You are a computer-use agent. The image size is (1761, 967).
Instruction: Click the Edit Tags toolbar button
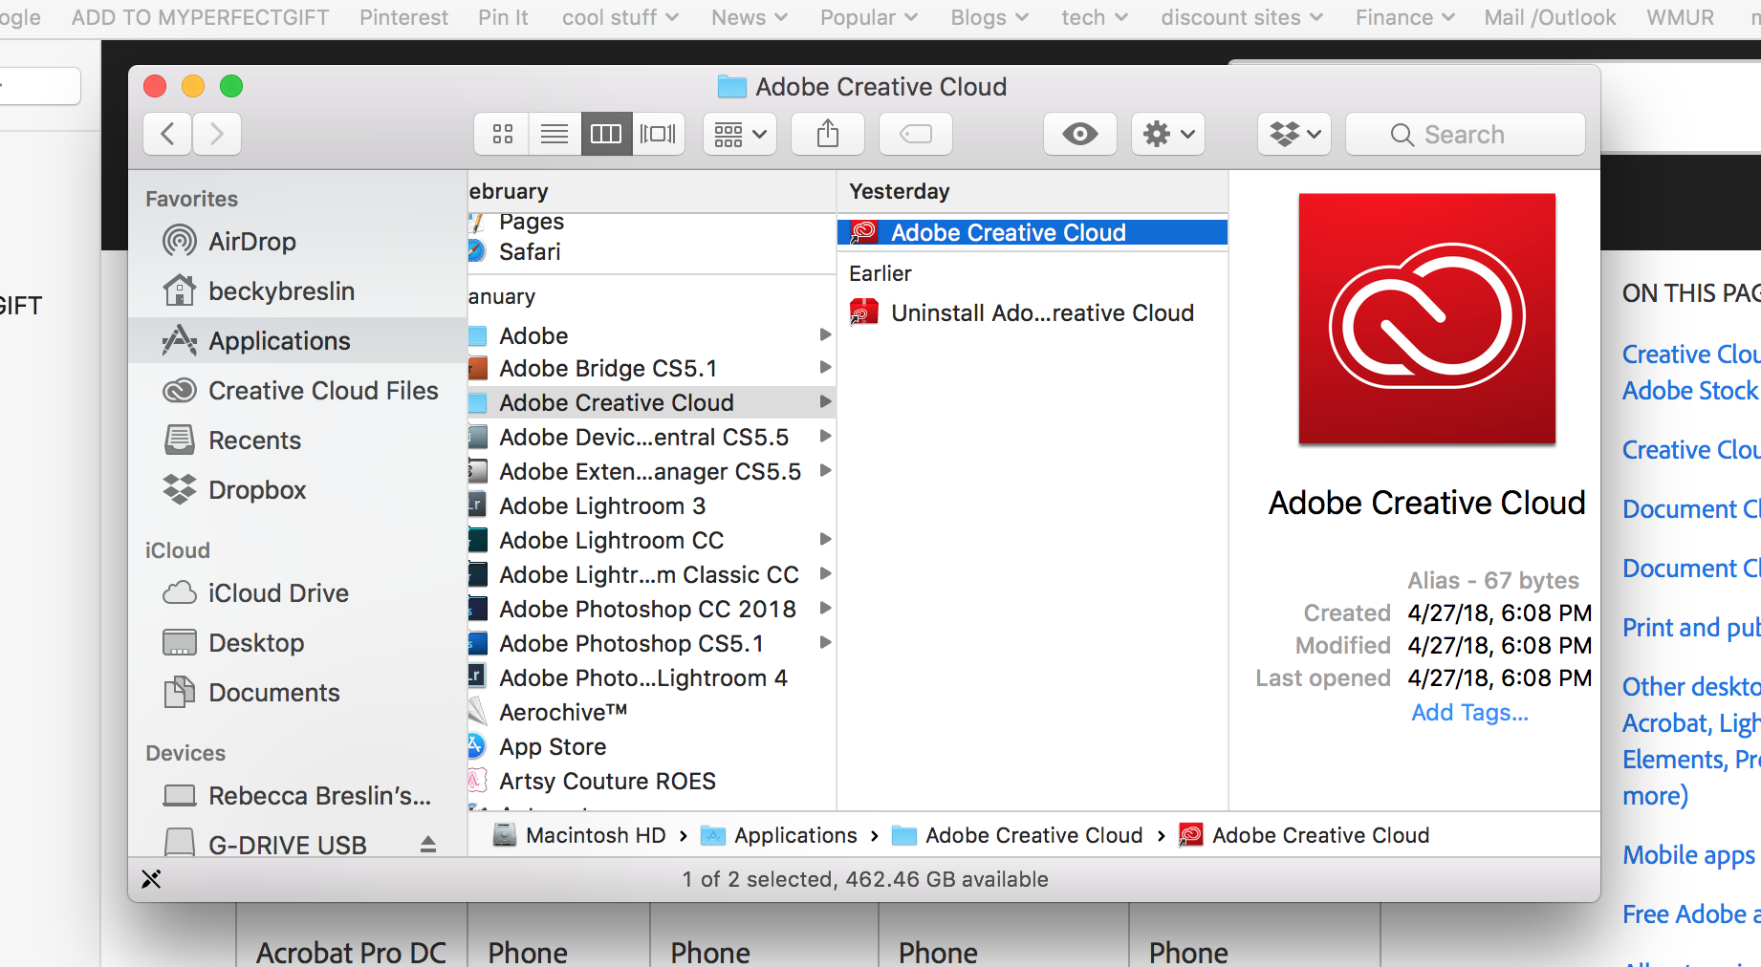916,134
